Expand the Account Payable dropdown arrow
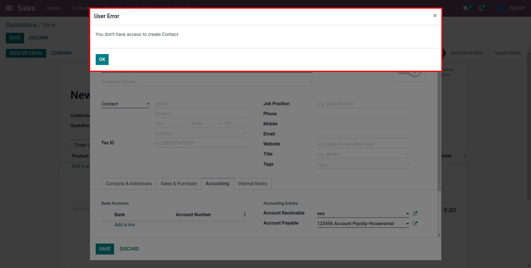Screen dimensions: 531x268 tap(407, 224)
